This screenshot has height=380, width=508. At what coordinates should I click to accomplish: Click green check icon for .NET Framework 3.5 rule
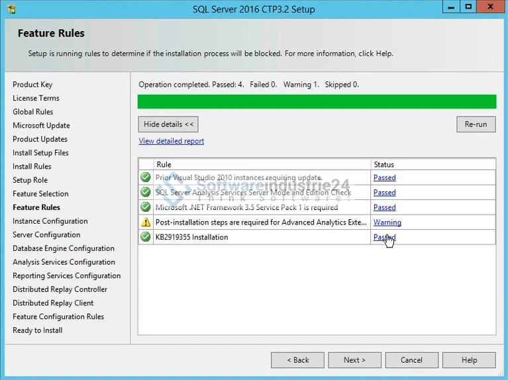click(146, 207)
